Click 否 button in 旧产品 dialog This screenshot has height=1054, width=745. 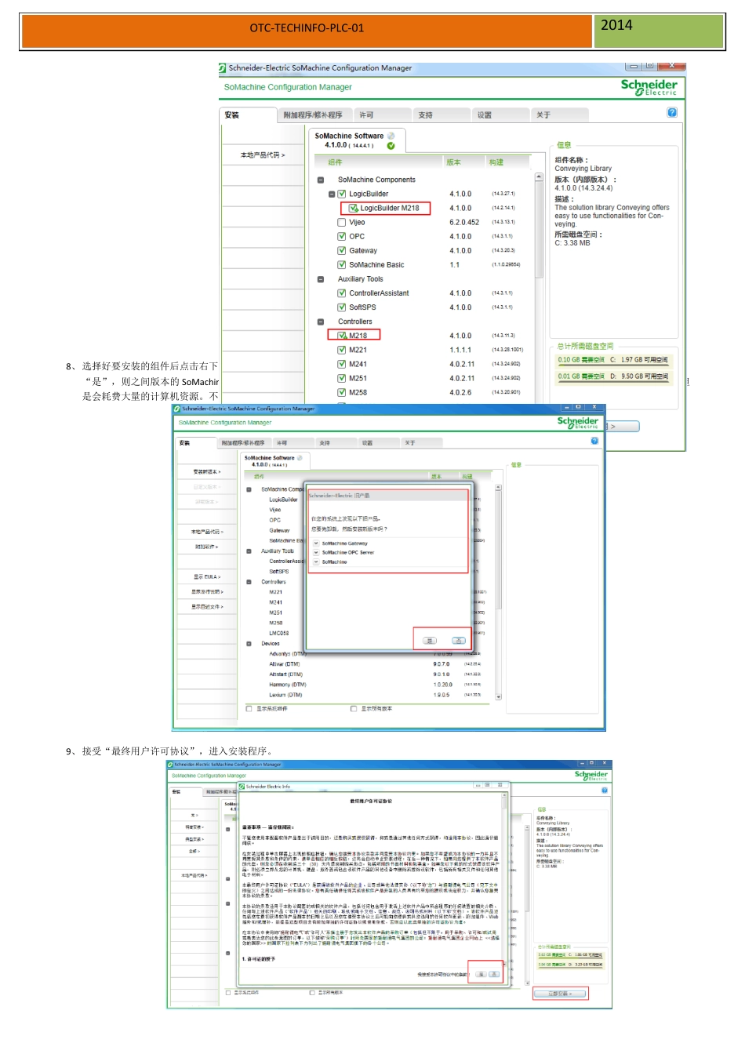(x=459, y=641)
